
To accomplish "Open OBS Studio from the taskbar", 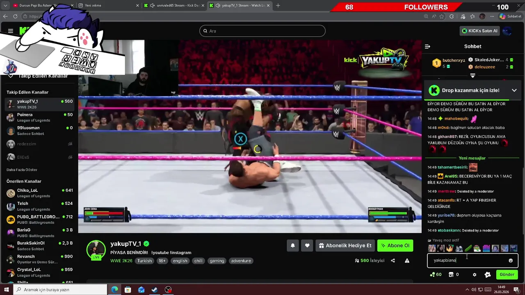I will tap(168, 290).
